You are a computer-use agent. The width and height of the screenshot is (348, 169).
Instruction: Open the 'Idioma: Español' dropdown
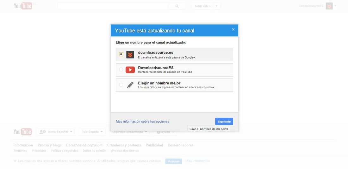(56, 132)
